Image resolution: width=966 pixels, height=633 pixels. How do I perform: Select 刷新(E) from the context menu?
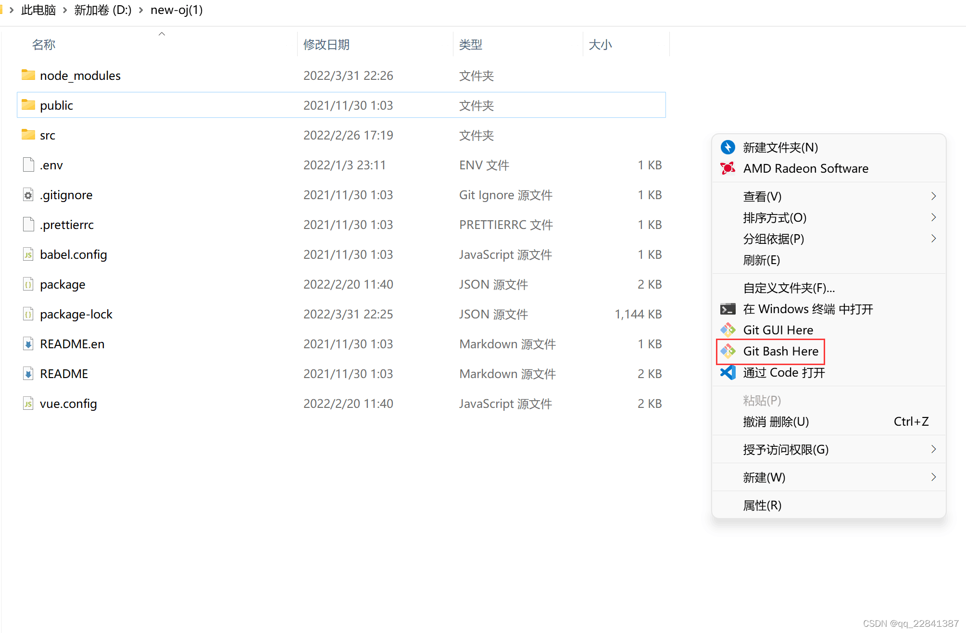(x=762, y=260)
